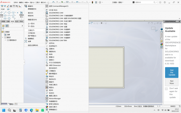Launch Microsoft Edge from the taskbar
Viewport: 181px width, 113px height.
(31, 110)
